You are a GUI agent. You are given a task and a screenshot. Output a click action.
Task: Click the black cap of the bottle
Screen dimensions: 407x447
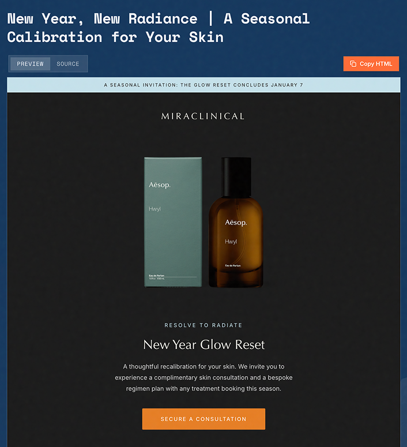tap(236, 176)
